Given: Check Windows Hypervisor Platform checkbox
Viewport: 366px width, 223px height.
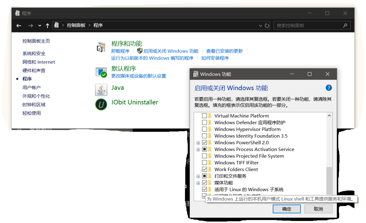Looking at the screenshot, I should tap(204, 129).
